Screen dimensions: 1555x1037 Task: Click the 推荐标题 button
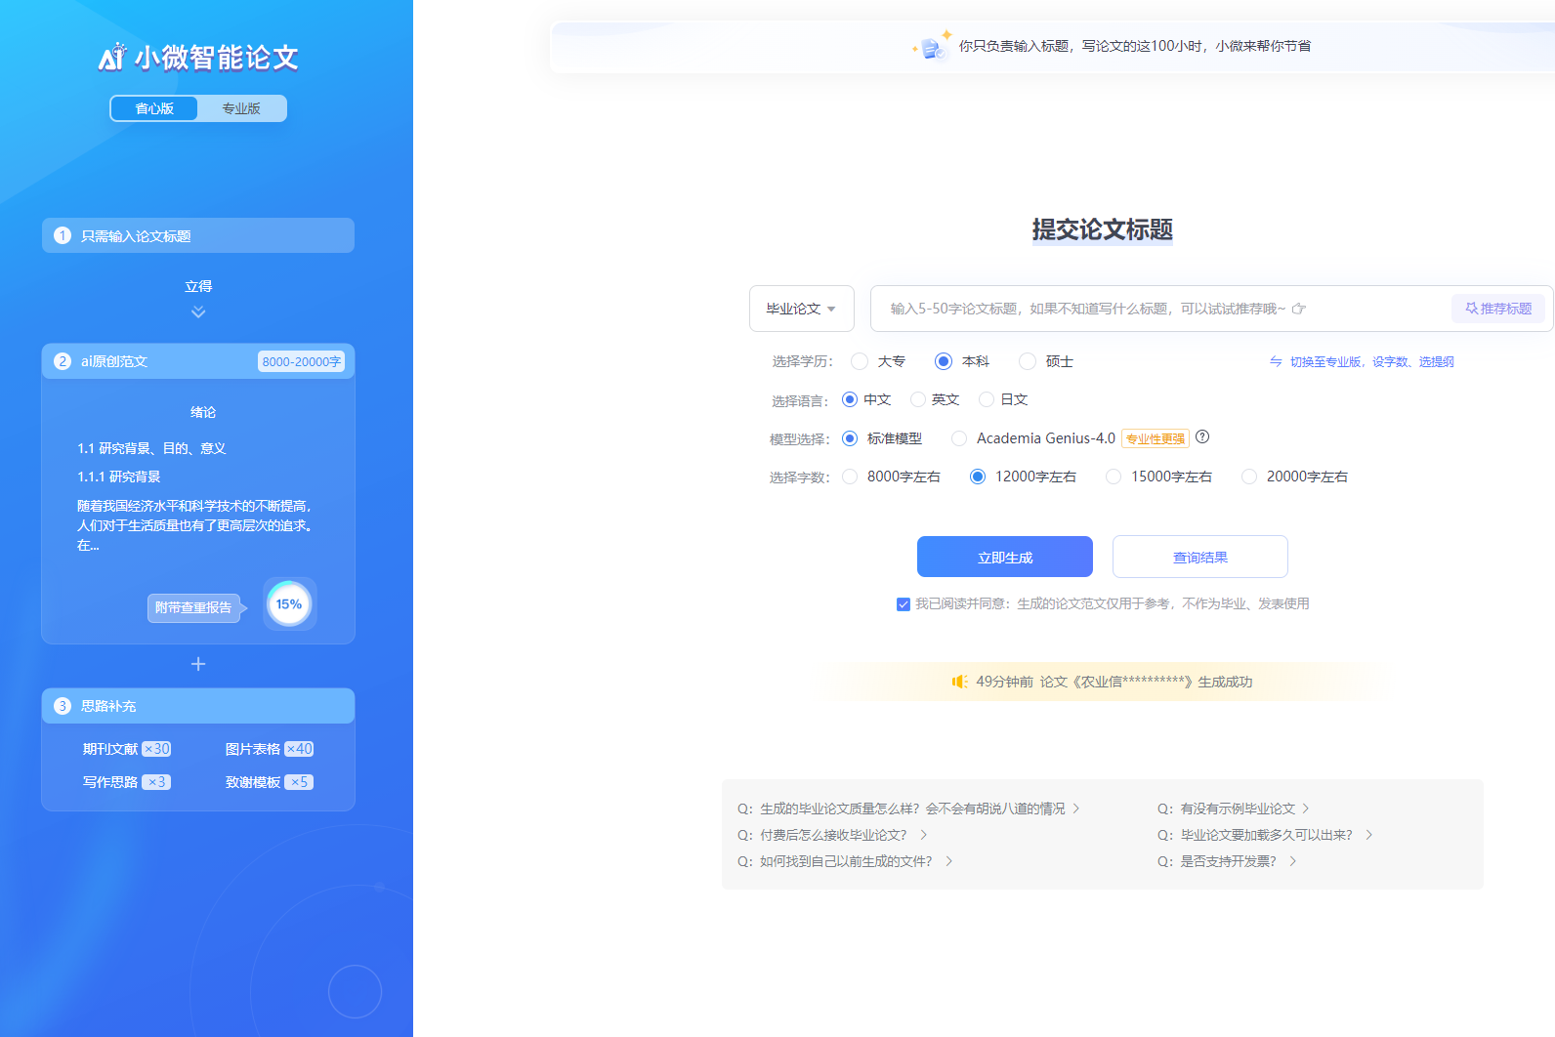[x=1498, y=309]
